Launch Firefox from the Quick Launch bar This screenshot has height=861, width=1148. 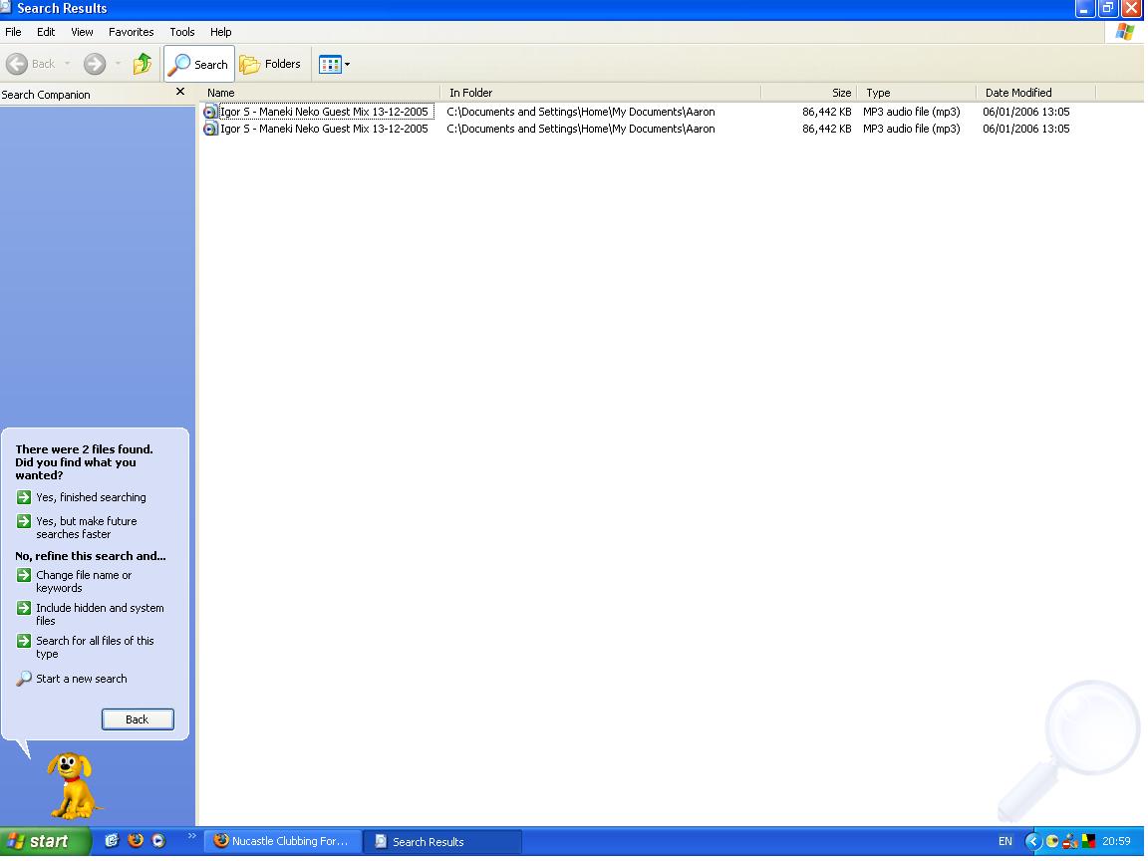(136, 841)
